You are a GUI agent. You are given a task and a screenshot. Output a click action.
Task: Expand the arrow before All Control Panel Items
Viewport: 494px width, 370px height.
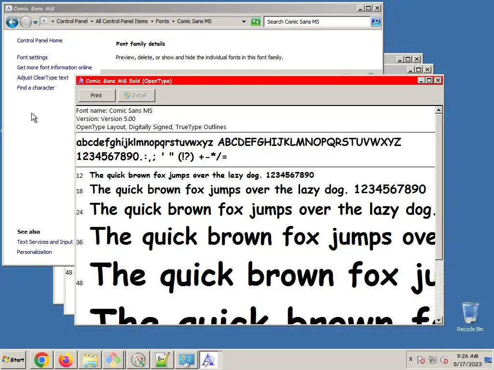point(92,21)
